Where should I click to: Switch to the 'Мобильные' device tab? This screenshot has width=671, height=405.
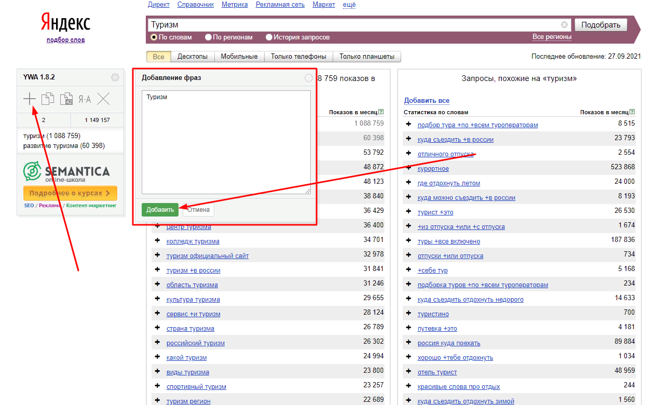(x=239, y=57)
